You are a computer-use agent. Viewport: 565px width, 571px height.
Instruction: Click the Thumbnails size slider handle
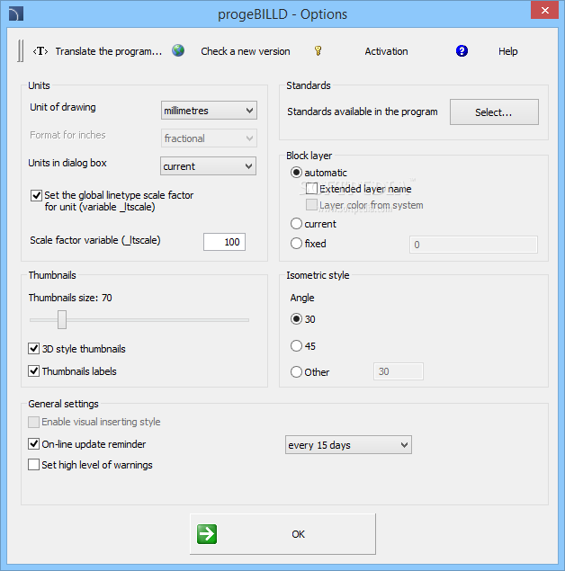[62, 320]
